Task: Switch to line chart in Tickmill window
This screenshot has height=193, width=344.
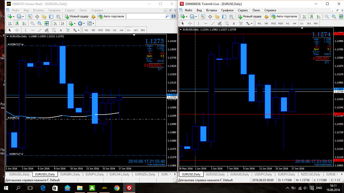Action: point(319,17)
